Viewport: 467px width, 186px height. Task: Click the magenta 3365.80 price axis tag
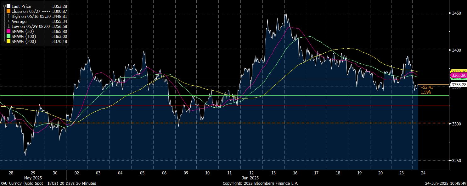point(459,76)
